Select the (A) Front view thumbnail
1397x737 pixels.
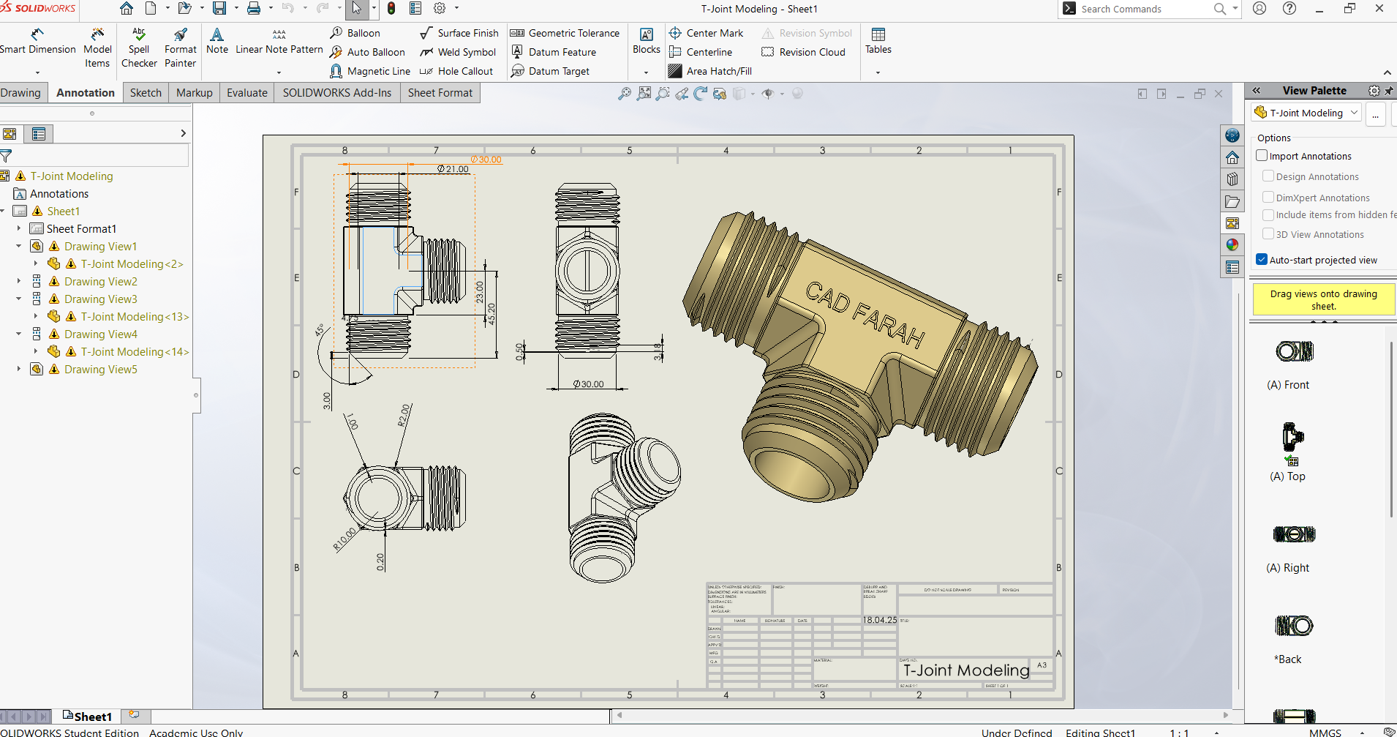[x=1294, y=352]
